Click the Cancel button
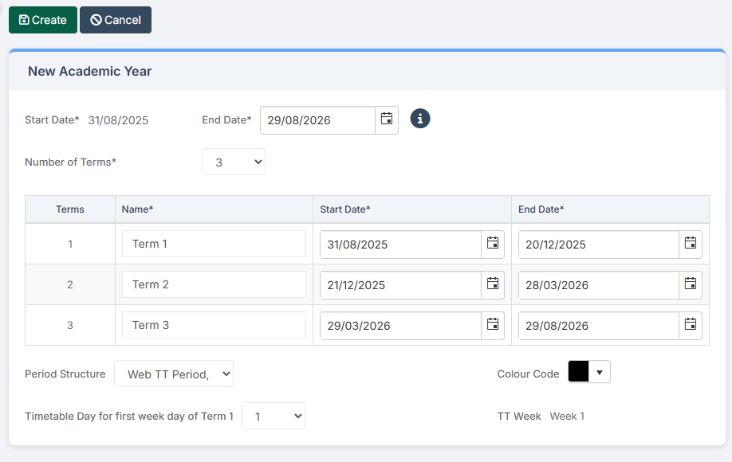This screenshot has height=462, width=732. point(115,20)
